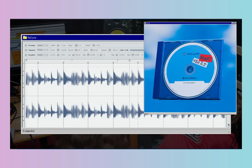This screenshot has width=252, height=168.
Task: Click the Stretch knob
Action: pos(94,45)
